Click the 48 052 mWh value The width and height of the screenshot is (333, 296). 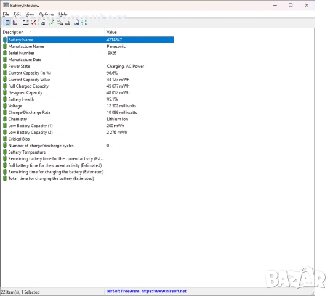tap(118, 92)
